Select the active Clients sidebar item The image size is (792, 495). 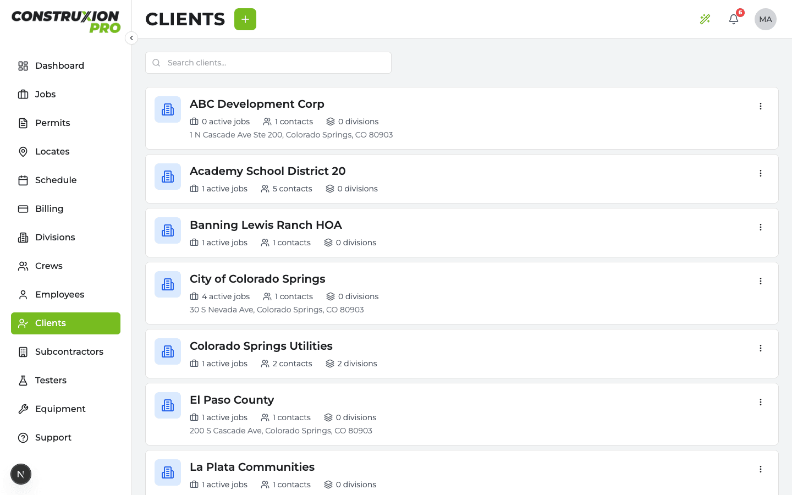pos(65,323)
